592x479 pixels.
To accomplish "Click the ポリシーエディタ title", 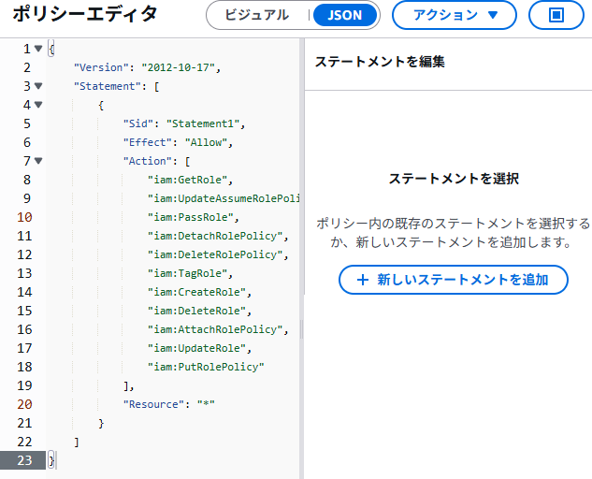I will (x=85, y=14).
